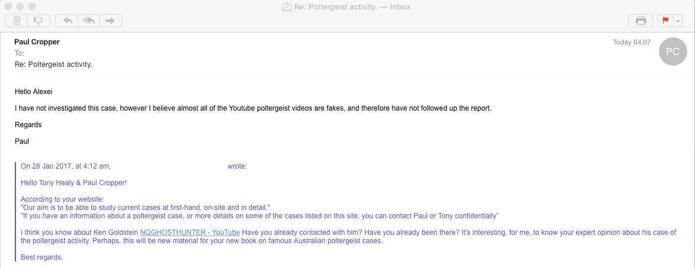The width and height of the screenshot is (695, 268).
Task: Click the Today 04:07 timestamp
Action: (632, 42)
